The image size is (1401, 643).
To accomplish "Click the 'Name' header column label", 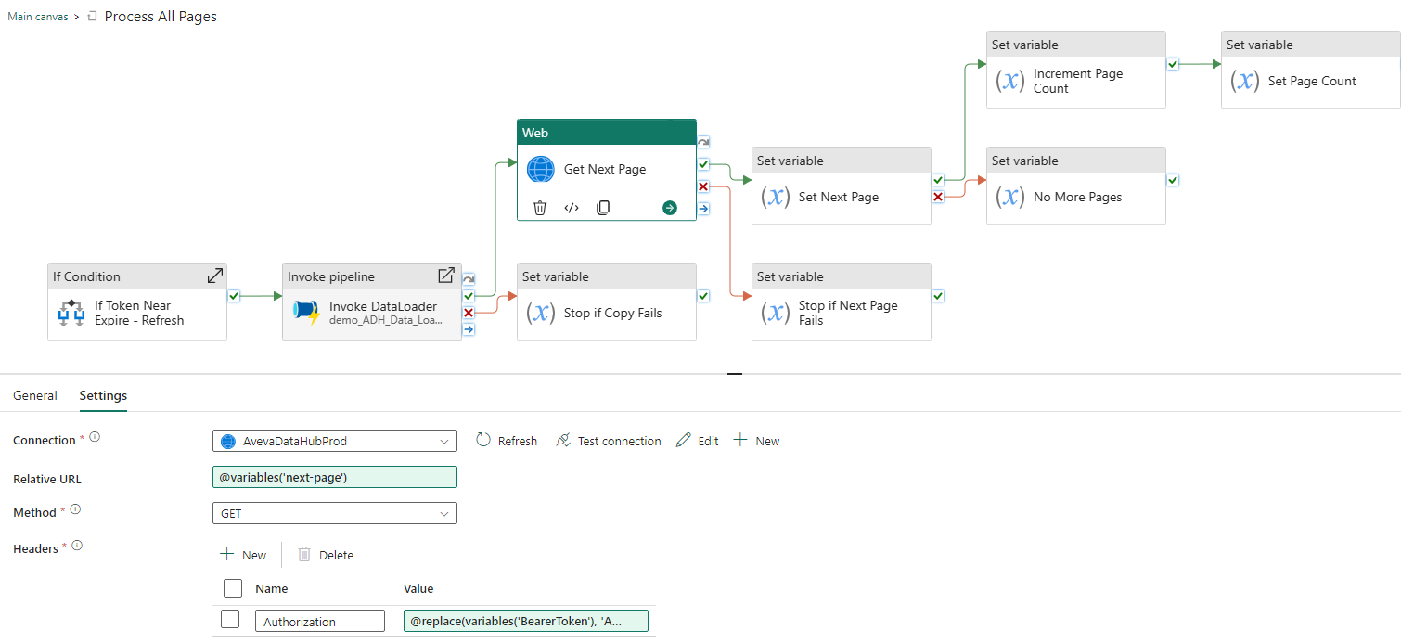I will pyautogui.click(x=272, y=588).
